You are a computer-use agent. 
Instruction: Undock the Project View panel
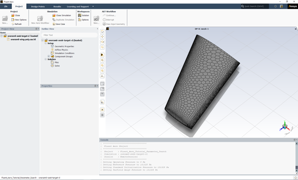[x=36, y=29]
